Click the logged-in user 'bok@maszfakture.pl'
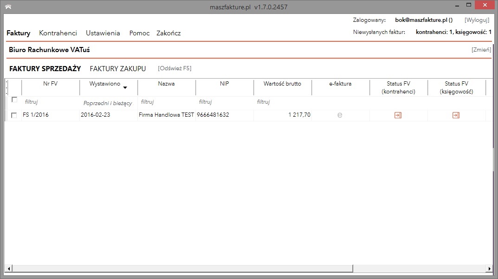Viewport: 498px width, 279px height. pyautogui.click(x=424, y=20)
